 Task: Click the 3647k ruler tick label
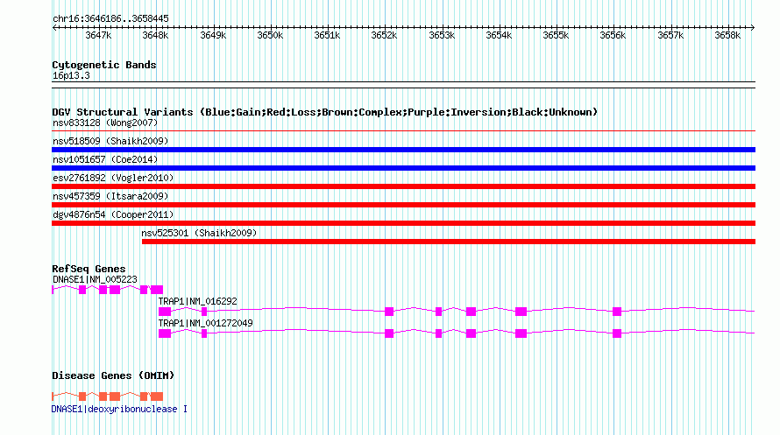click(98, 35)
